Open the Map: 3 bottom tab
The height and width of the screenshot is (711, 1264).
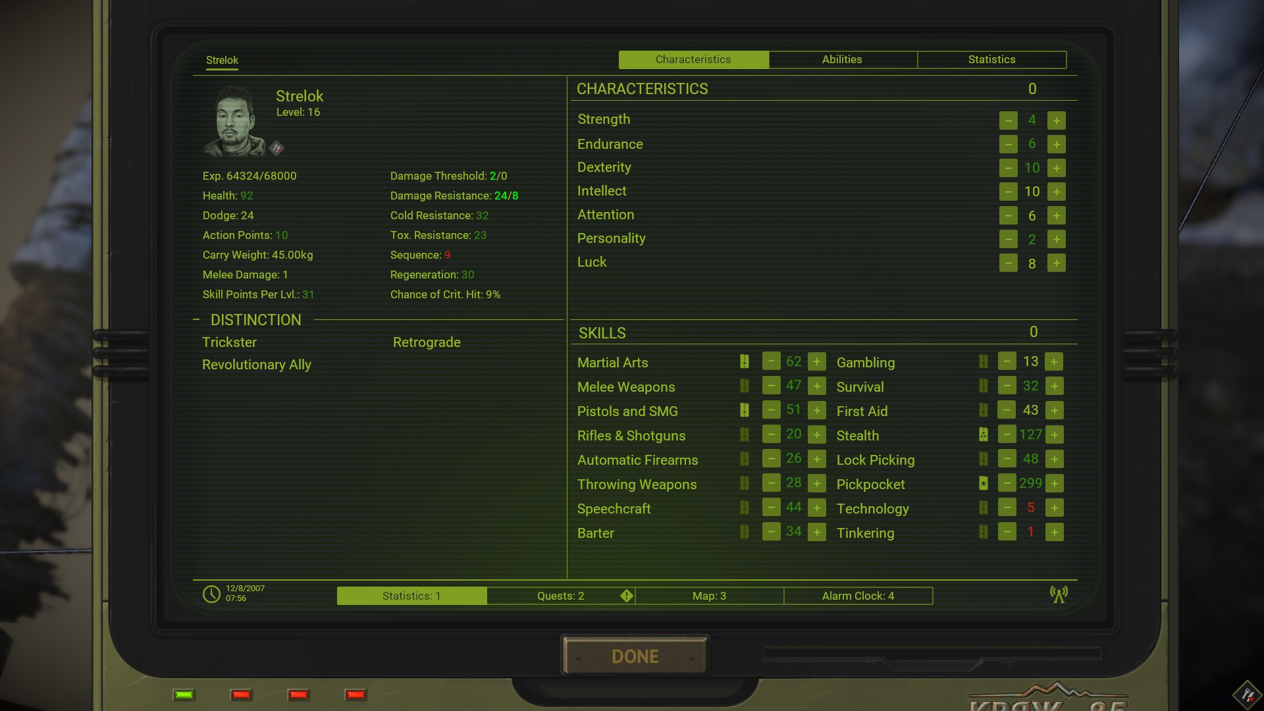pos(709,596)
